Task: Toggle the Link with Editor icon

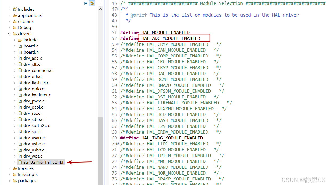Action: (92, 3)
